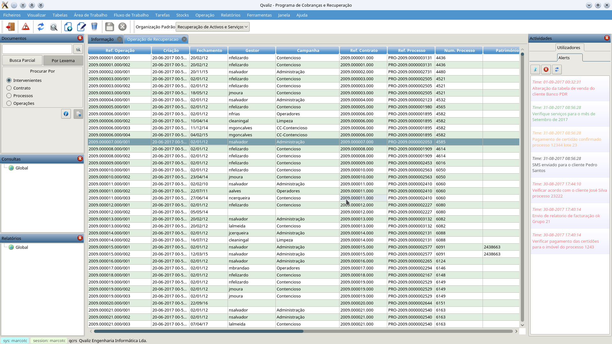Click the Por Lexema button
Image resolution: width=612 pixels, height=344 pixels.
click(x=63, y=61)
